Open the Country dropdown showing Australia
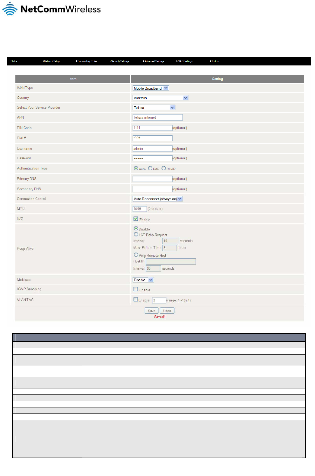This screenshot has height=476, width=315. tap(161, 98)
